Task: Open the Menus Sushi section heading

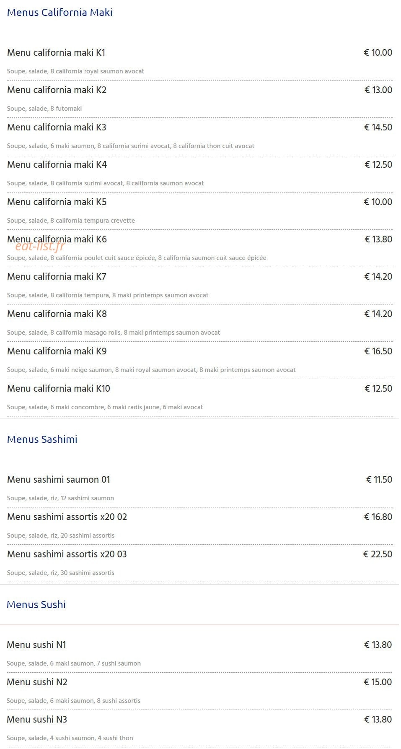Action: tap(36, 604)
